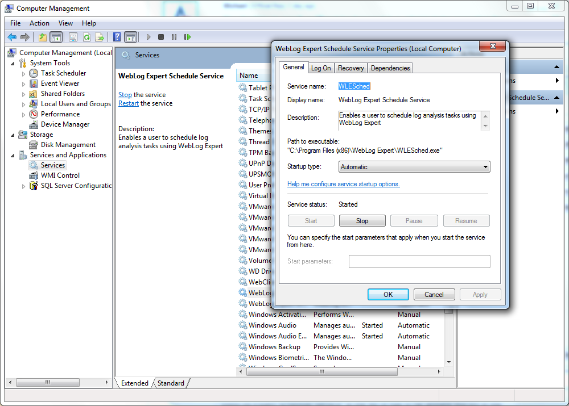Open the Action menu
Screen dimensions: 569x406
pos(39,23)
